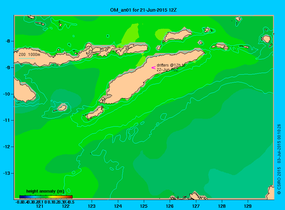Image resolution: width=285 pixels, height=210 pixels.
Task: Click the 'height anomaly (m)' legend label
Action: coord(45,191)
